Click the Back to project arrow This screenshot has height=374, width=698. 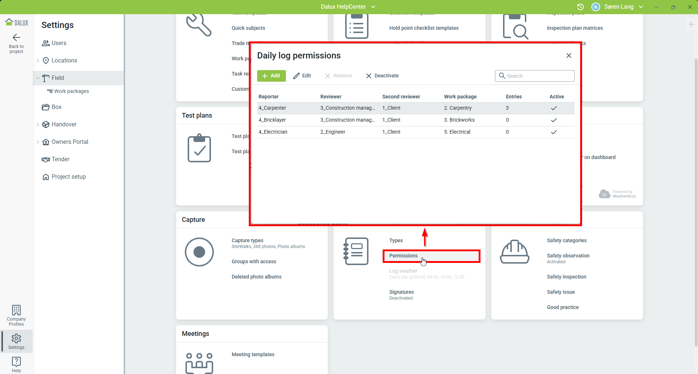coord(16,38)
